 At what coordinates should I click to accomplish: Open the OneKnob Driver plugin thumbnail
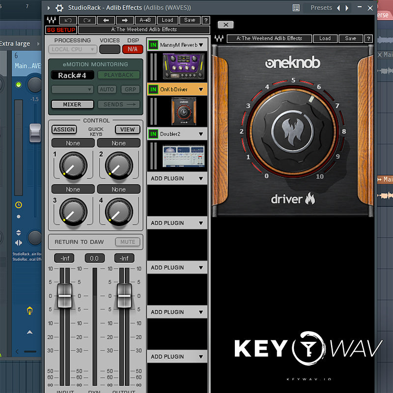[x=184, y=111]
